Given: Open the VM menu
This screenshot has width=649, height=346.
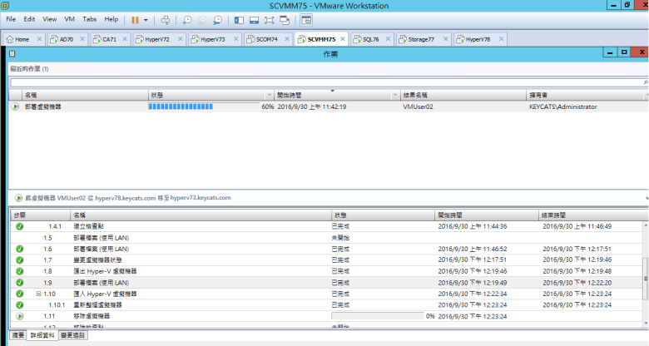Looking at the screenshot, I should (x=69, y=18).
